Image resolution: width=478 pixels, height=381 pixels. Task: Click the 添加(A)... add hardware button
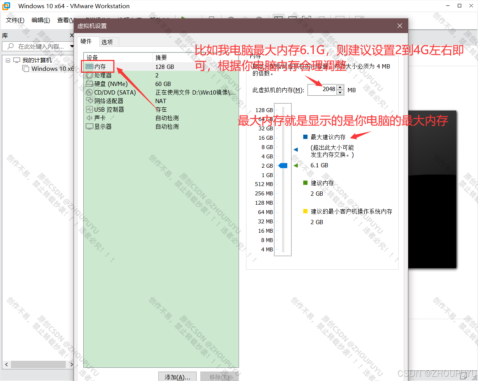[x=177, y=377]
